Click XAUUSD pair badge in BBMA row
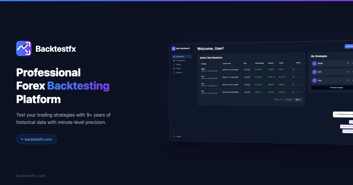This screenshot has height=185, width=353. (x=247, y=69)
